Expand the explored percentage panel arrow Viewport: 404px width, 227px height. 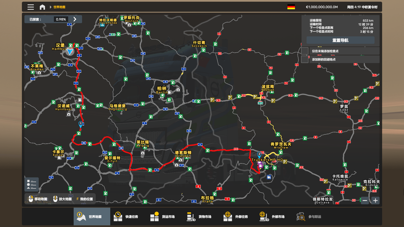click(x=75, y=19)
